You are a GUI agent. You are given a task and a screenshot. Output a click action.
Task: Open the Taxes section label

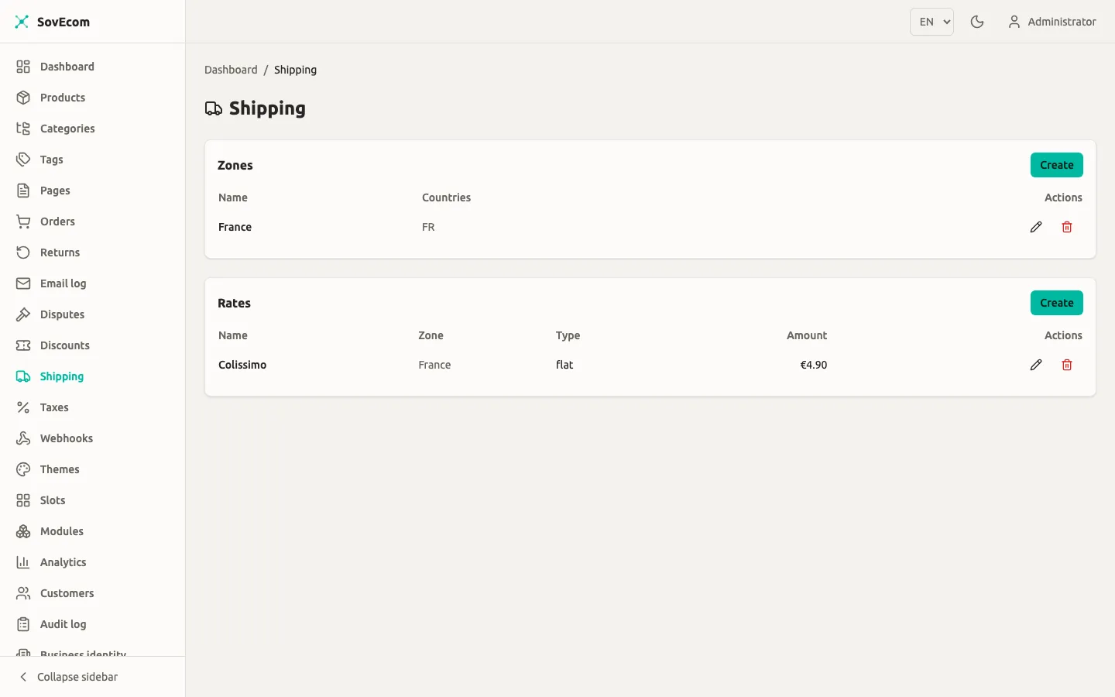(54, 407)
